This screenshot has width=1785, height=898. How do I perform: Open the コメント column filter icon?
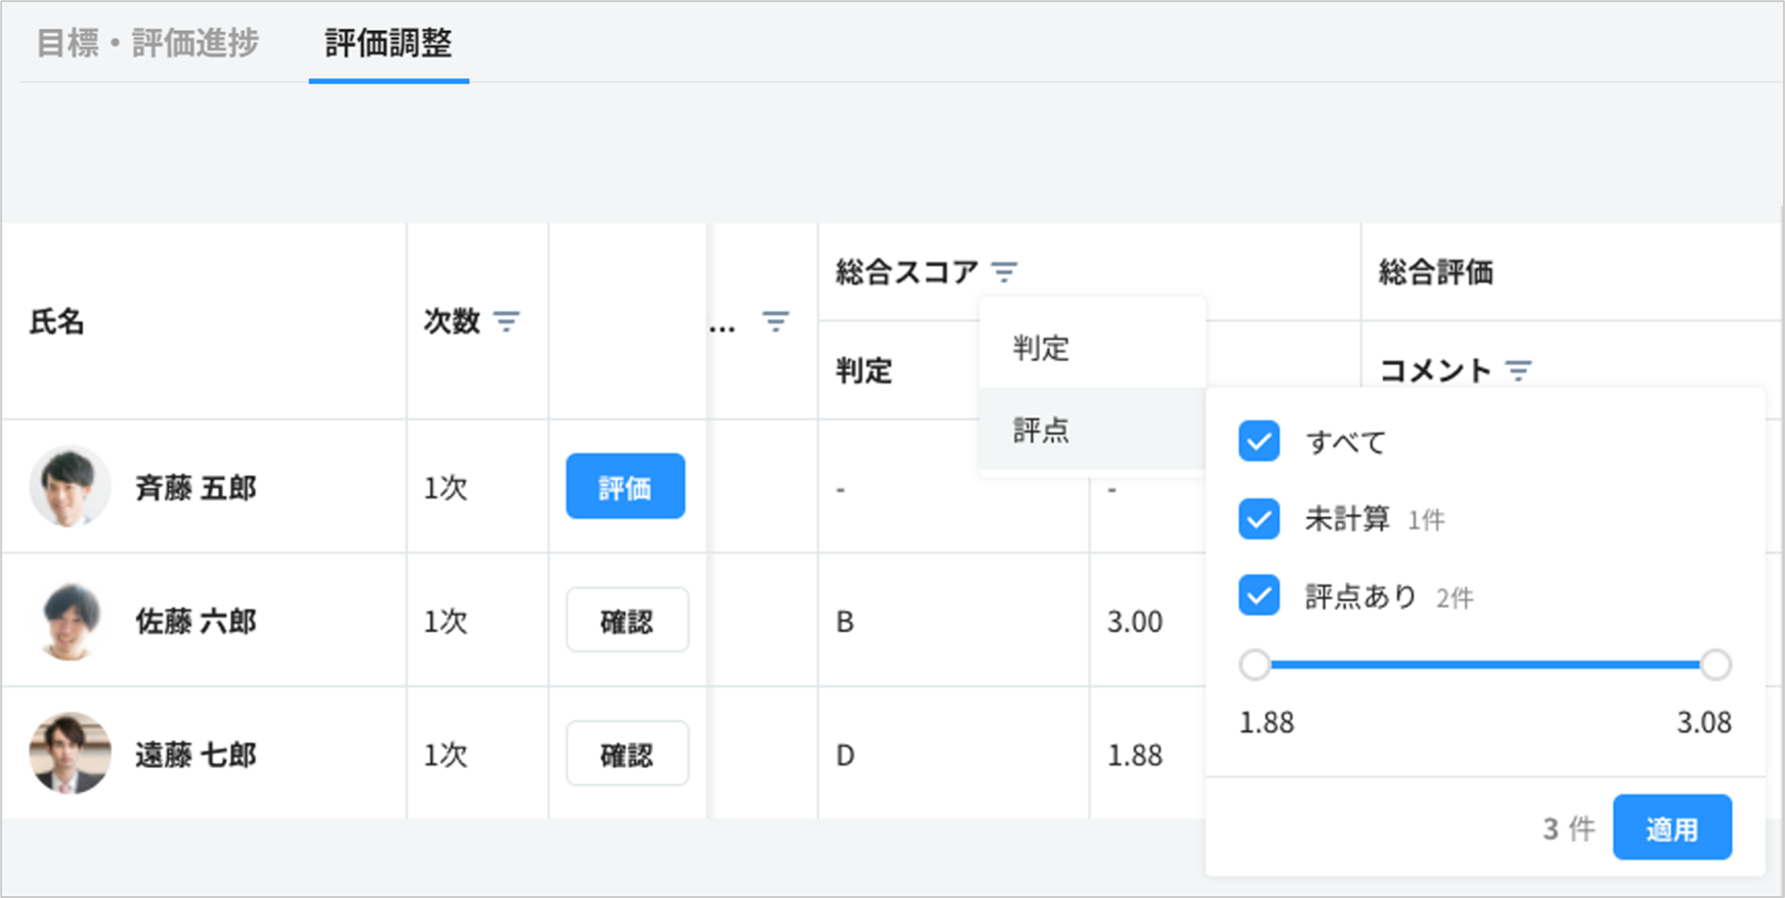[1519, 369]
